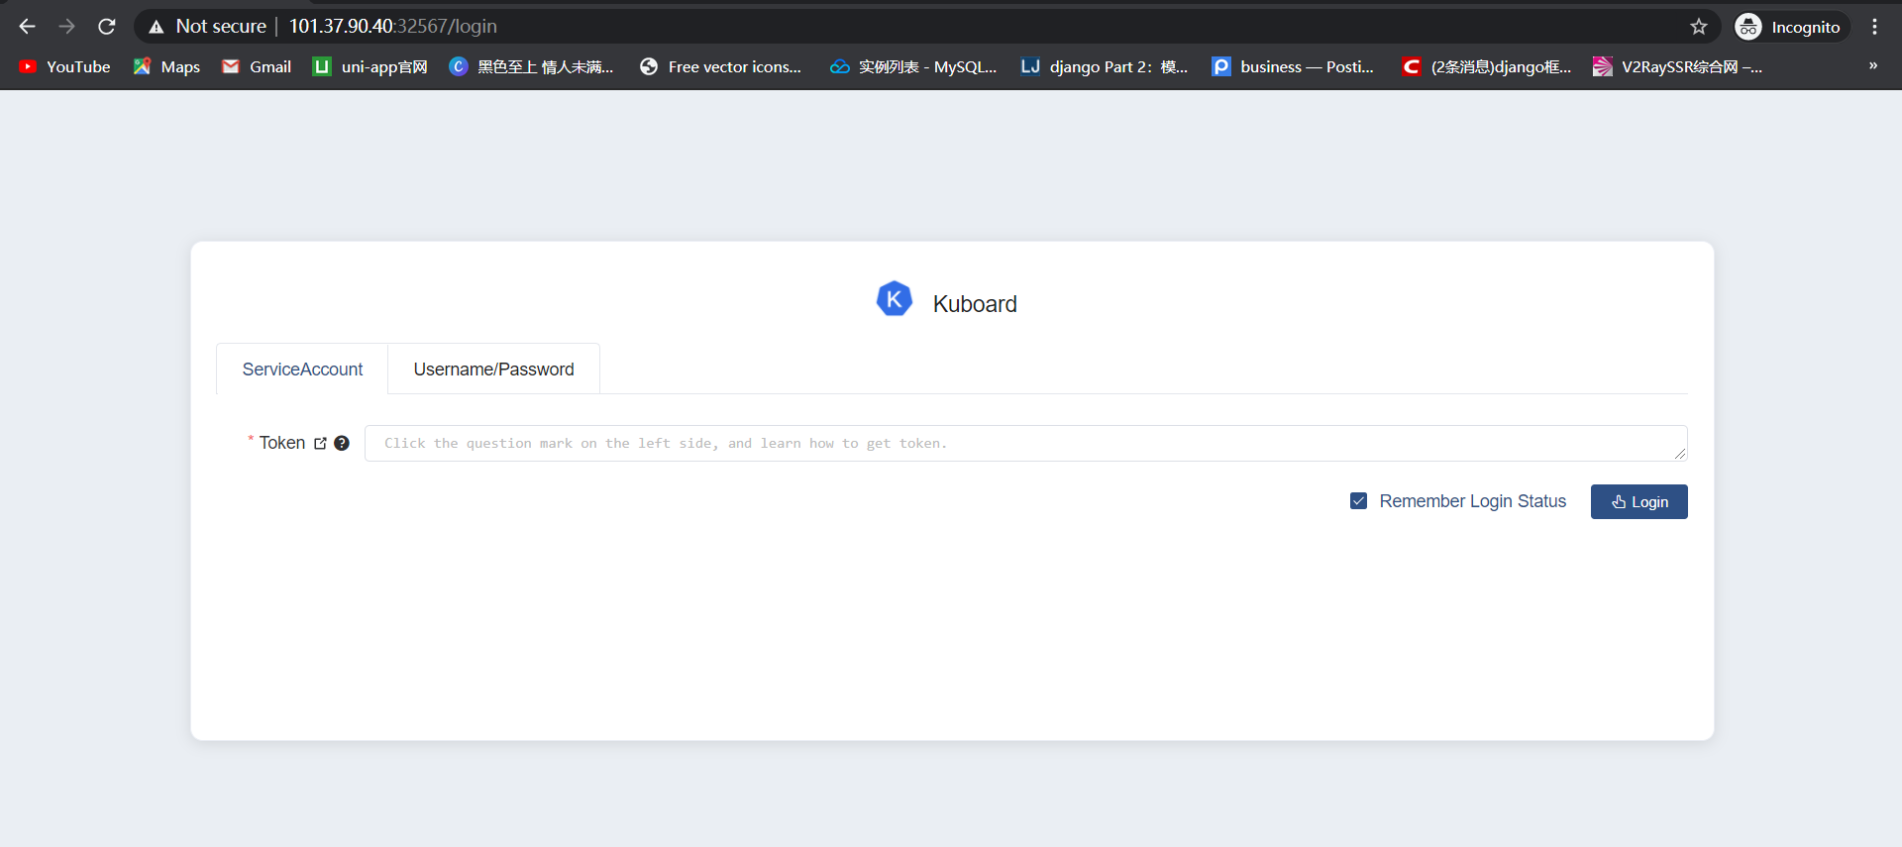Click the Kuboard logo icon

(x=895, y=299)
